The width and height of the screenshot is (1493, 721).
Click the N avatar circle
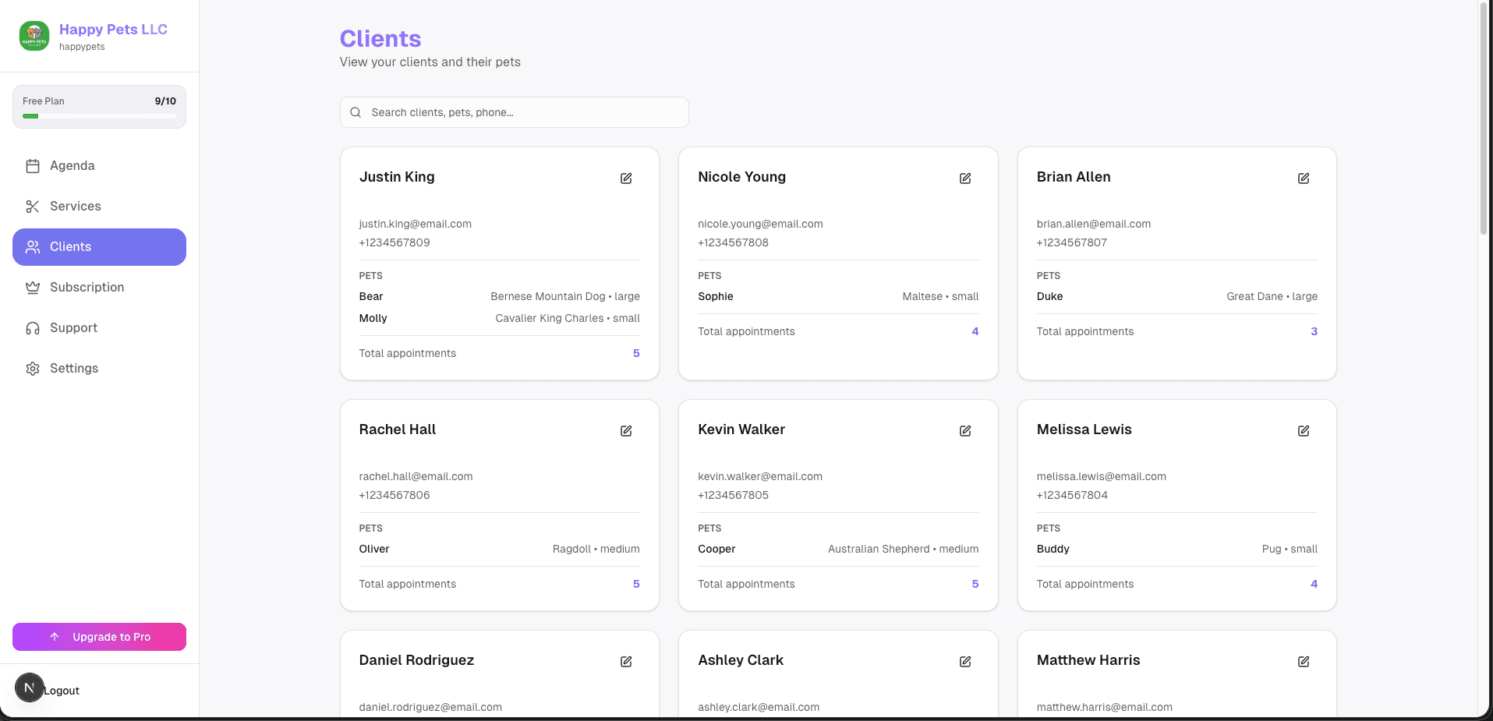point(30,687)
